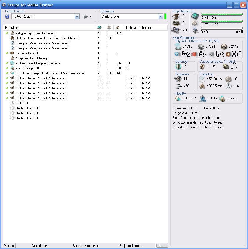Click the powergrid usage bar 1107 / 1125
The width and height of the screenshot is (248, 249).
coord(222,21)
